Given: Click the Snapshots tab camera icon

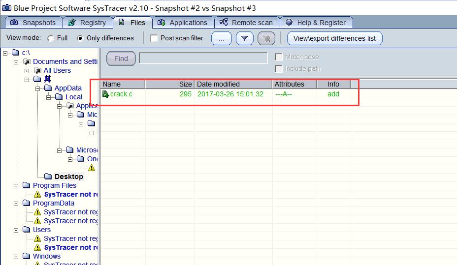Looking at the screenshot, I should [x=14, y=23].
